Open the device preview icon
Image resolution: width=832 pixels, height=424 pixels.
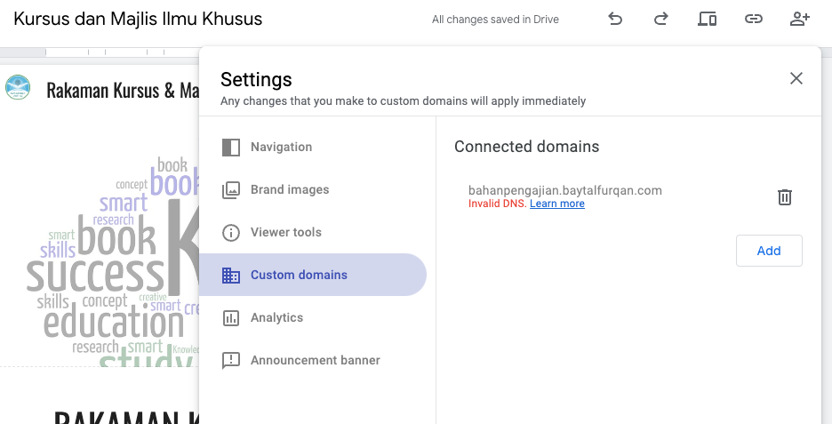coord(707,19)
